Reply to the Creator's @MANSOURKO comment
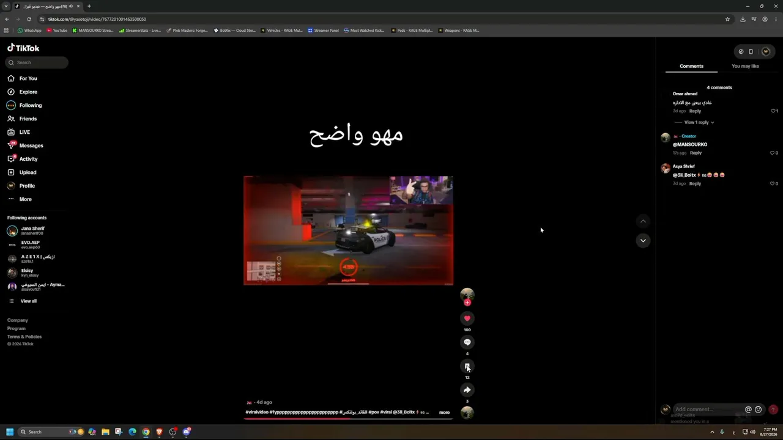The image size is (783, 440). tap(696, 153)
